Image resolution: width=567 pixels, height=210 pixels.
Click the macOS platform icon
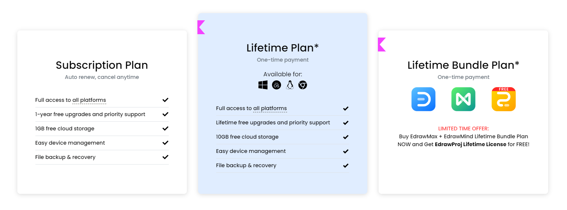click(x=277, y=85)
